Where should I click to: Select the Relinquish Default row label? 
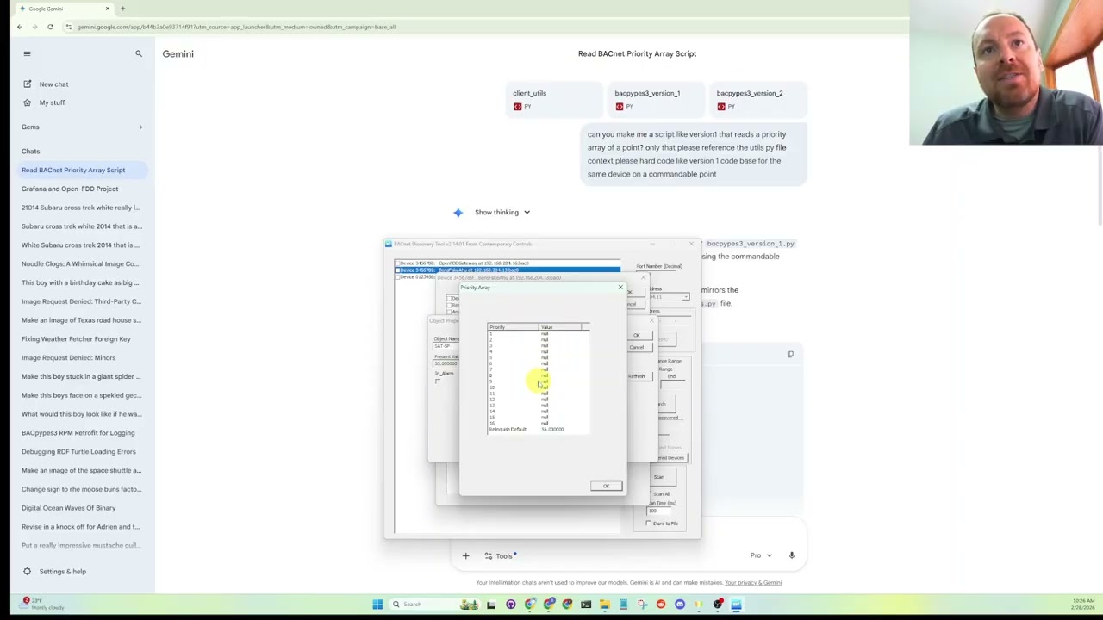coord(508,429)
